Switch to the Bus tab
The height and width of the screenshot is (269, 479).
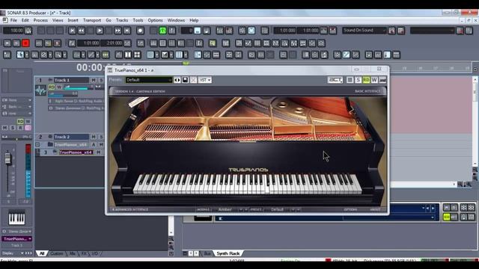point(207,253)
